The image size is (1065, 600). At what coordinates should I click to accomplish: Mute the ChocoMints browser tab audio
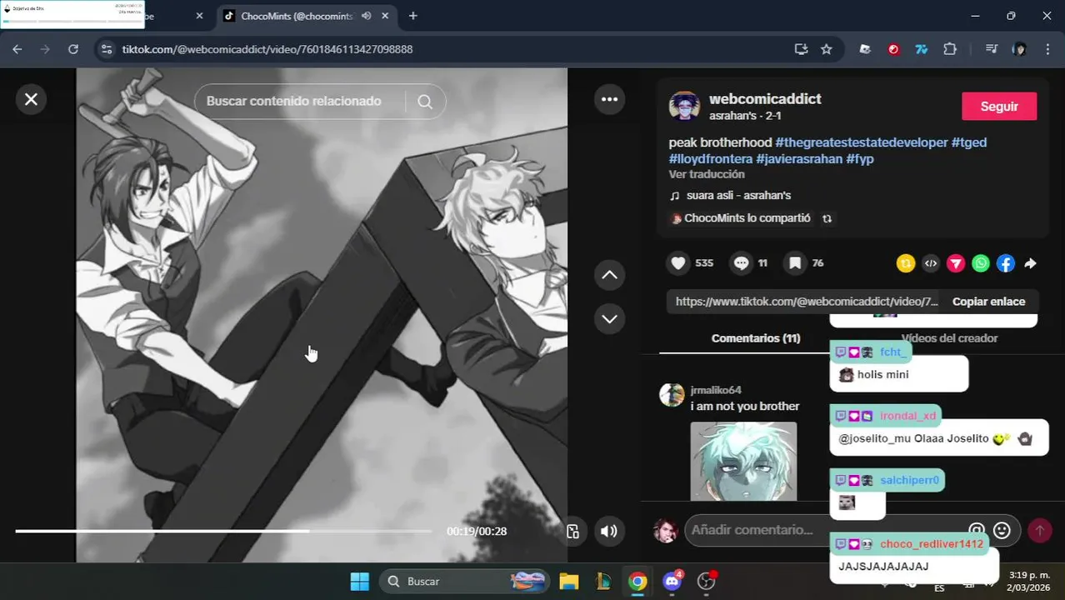coord(367,16)
